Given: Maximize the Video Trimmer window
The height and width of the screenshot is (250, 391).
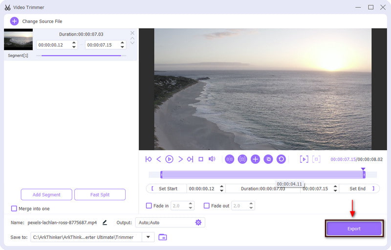Looking at the screenshot, I should click(370, 7).
